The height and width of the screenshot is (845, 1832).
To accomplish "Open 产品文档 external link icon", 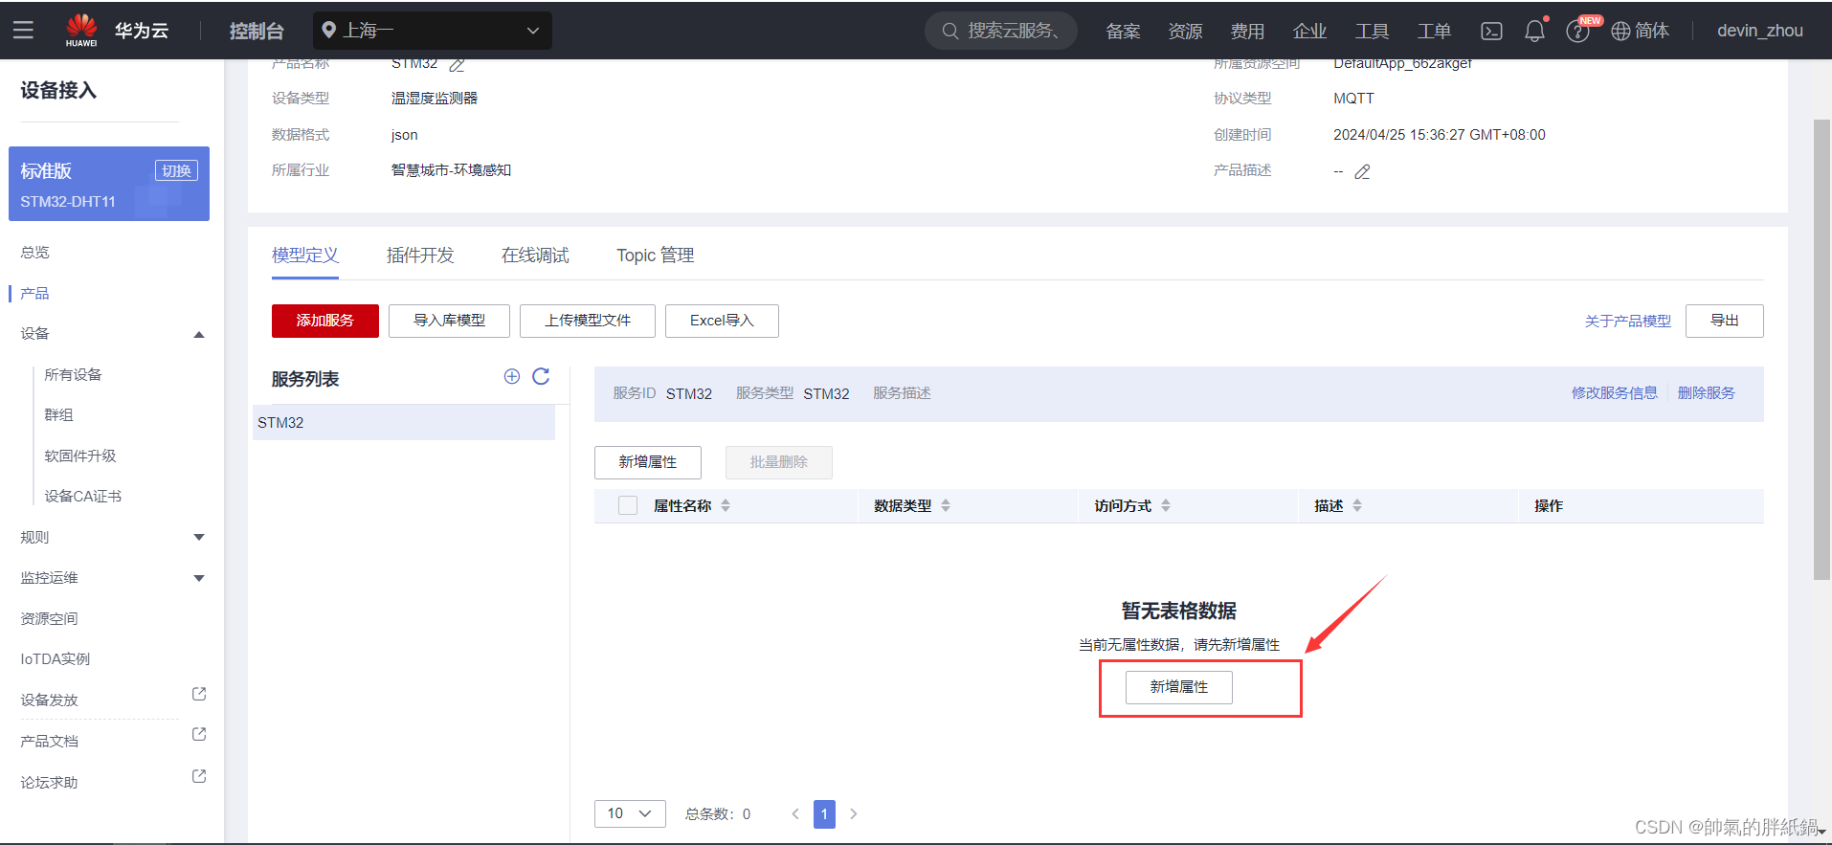I will pos(199,734).
